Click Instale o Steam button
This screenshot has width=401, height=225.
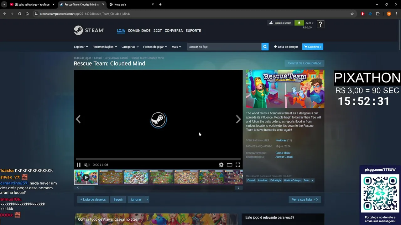280,23
